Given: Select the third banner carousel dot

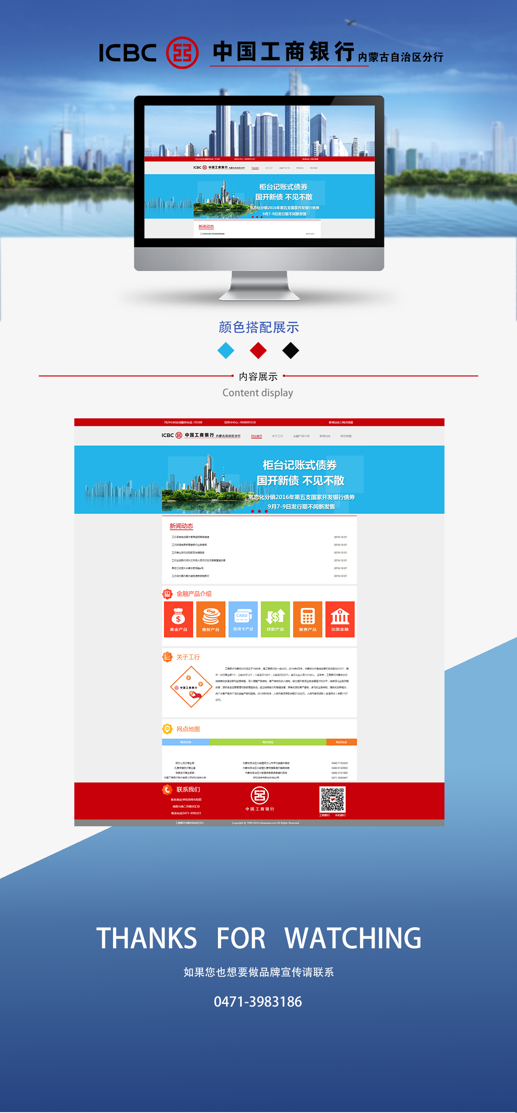Looking at the screenshot, I should click(x=266, y=511).
